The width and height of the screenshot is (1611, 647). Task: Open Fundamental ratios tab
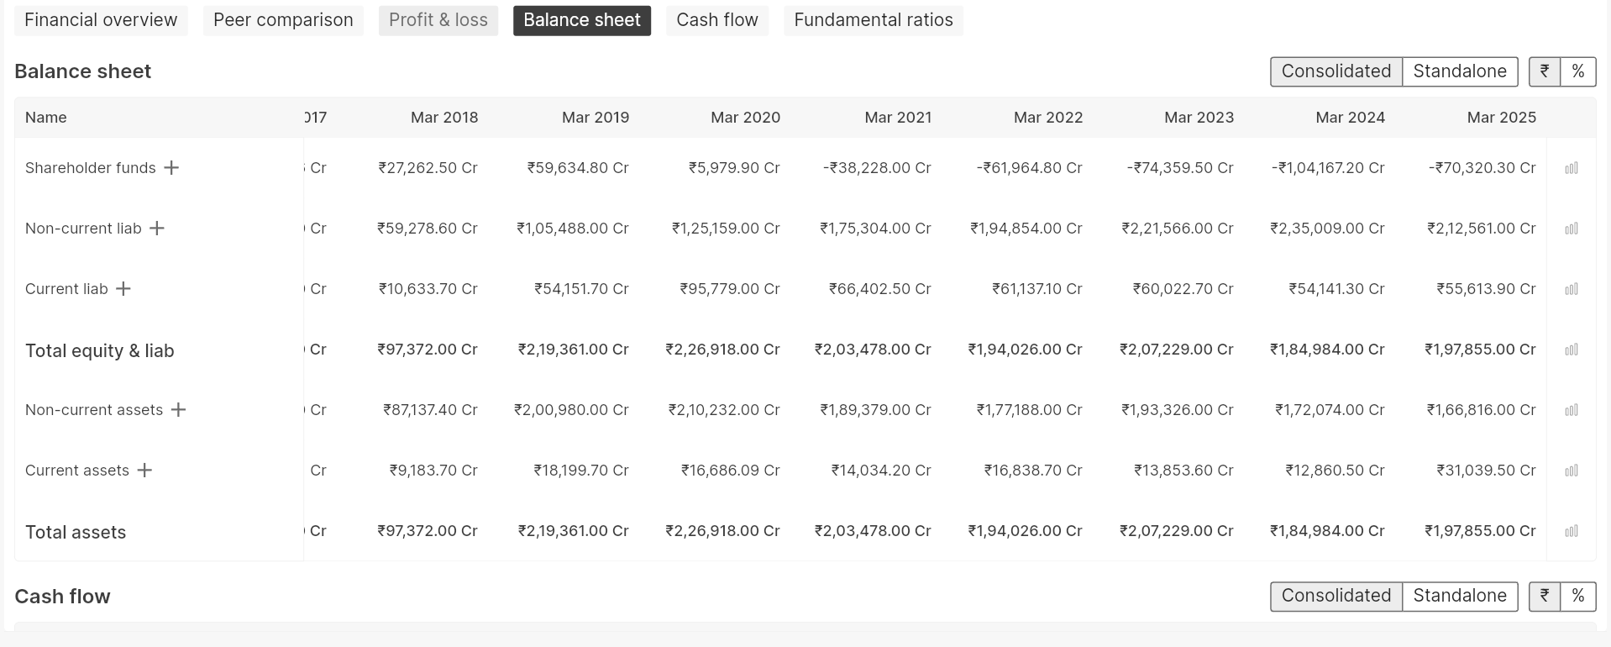873,20
